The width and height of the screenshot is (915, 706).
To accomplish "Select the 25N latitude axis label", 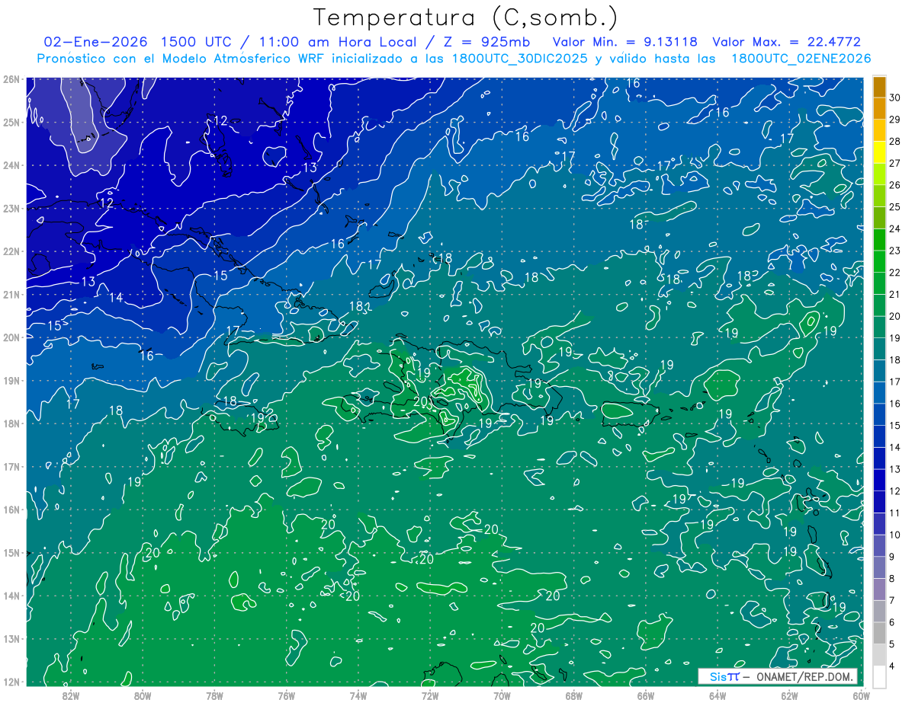I will [11, 122].
